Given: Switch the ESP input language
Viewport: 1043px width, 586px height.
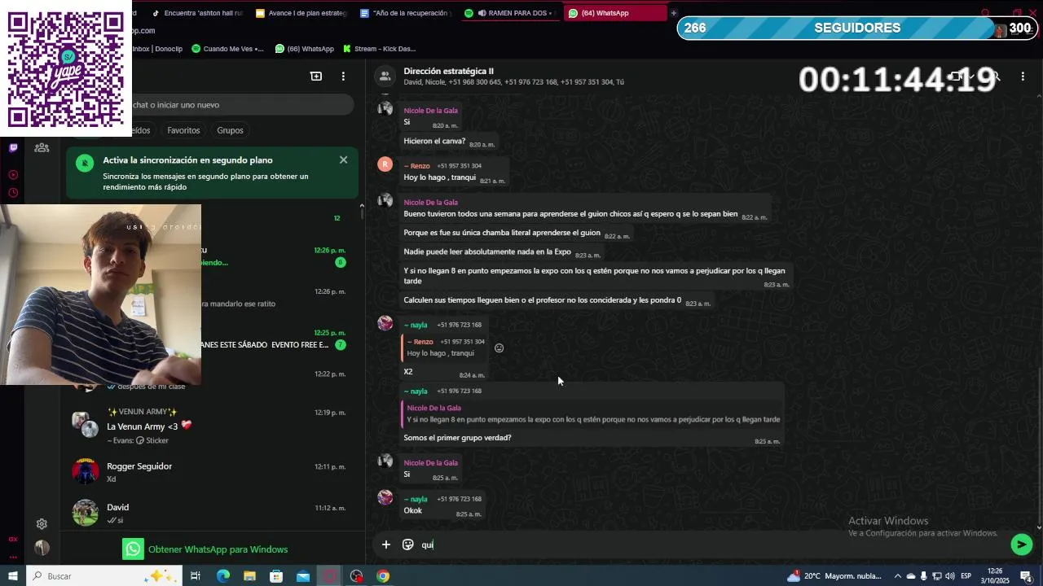Looking at the screenshot, I should [966, 576].
